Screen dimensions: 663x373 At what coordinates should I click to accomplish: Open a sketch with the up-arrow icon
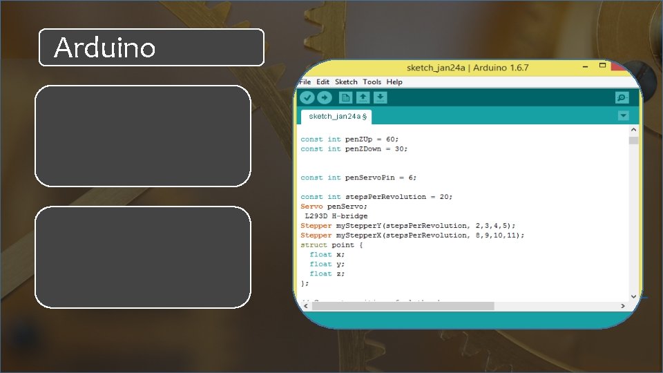363,97
